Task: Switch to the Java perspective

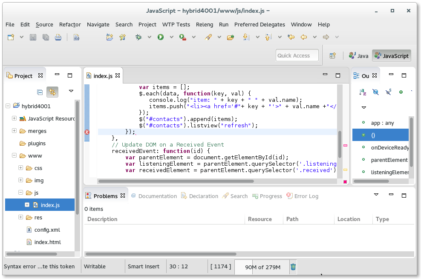Action: point(359,55)
